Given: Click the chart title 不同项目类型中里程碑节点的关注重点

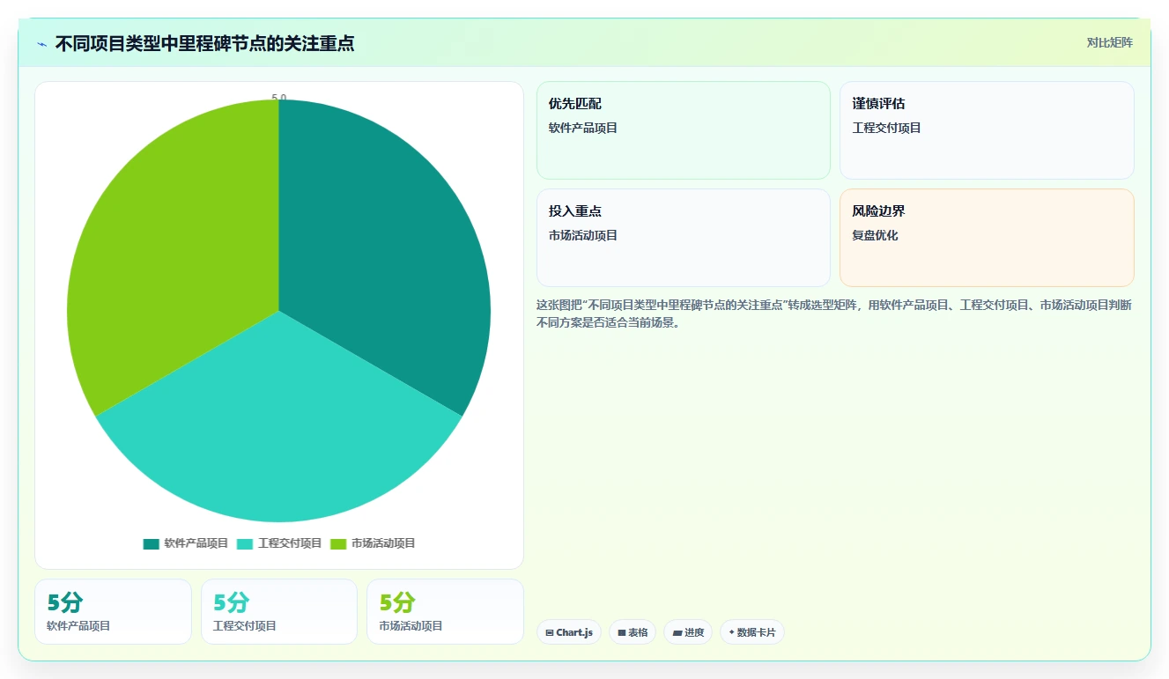Looking at the screenshot, I should (204, 44).
